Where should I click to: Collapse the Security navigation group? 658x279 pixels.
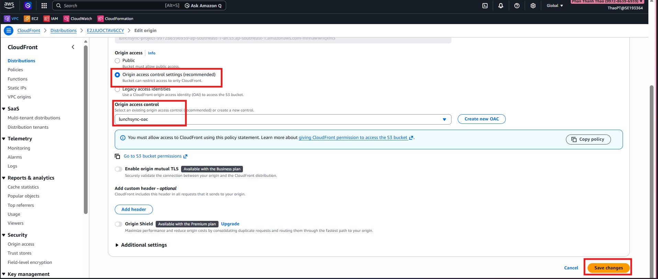(4, 235)
